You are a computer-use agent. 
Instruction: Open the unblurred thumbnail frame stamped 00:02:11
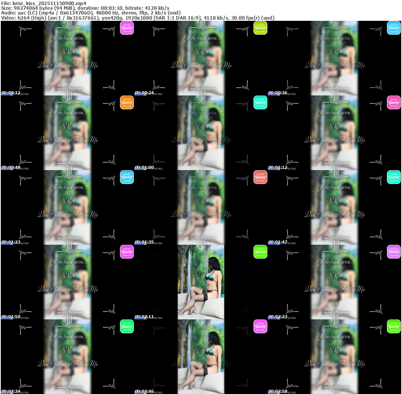(201, 282)
